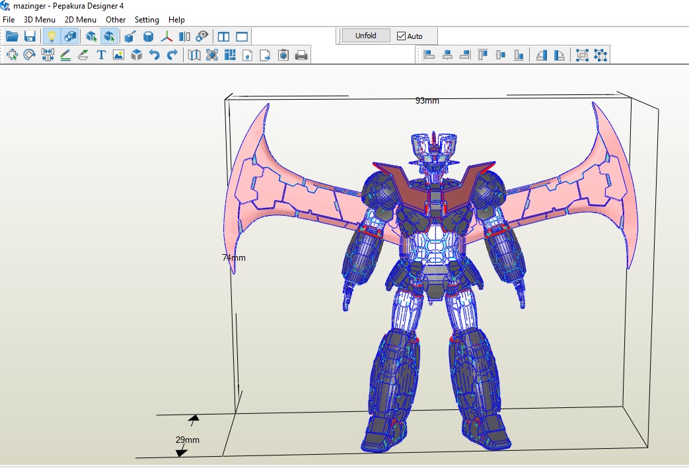Click the clipboard capture icon
Image resolution: width=689 pixels, height=468 pixels.
[x=283, y=55]
